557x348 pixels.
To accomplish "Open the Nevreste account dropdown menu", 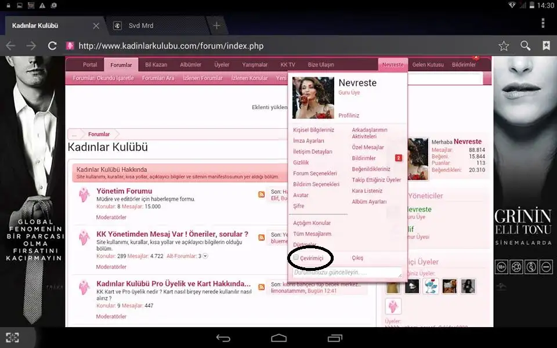I will click(x=393, y=64).
